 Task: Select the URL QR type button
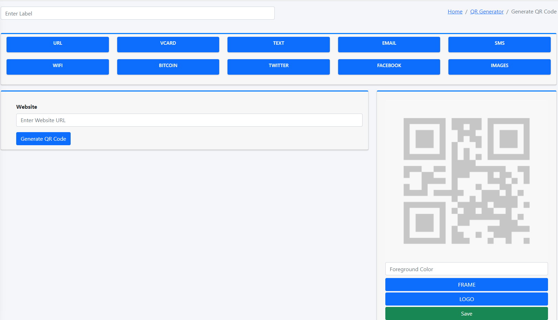pyautogui.click(x=58, y=44)
